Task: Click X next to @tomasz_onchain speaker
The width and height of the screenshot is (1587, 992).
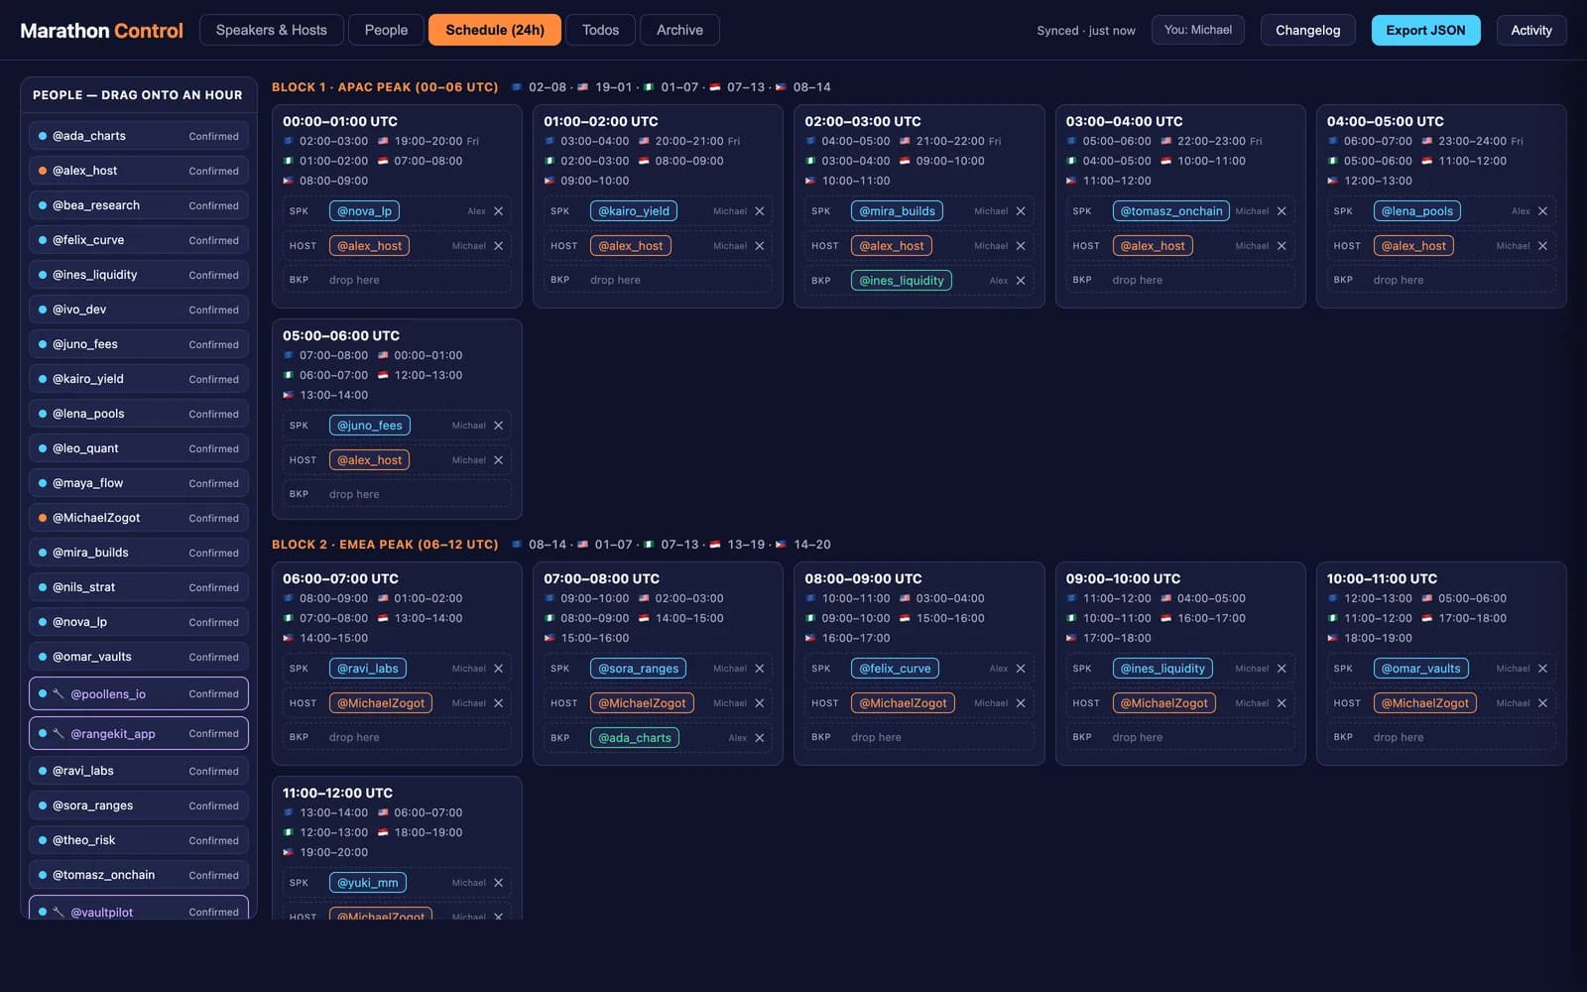Action: coord(1282,211)
